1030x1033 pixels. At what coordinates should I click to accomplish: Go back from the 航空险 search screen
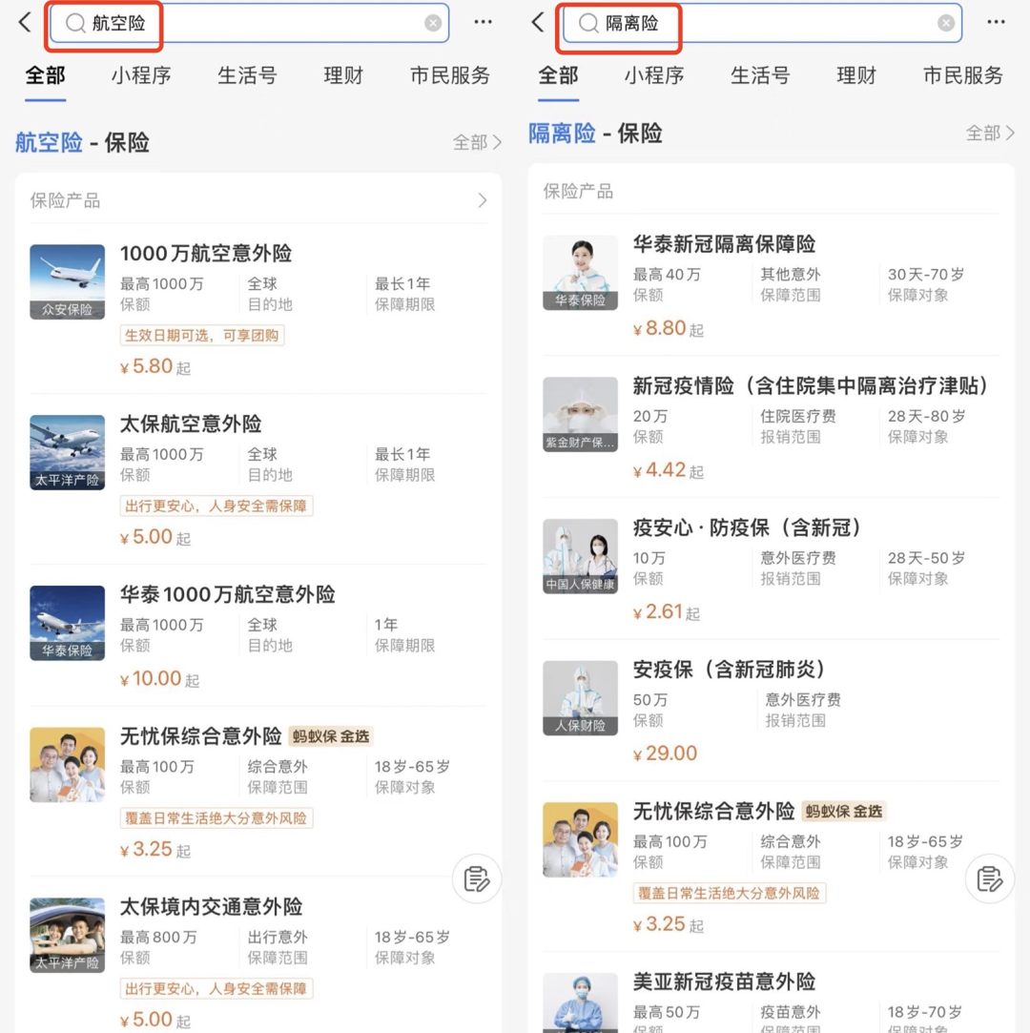(x=25, y=22)
